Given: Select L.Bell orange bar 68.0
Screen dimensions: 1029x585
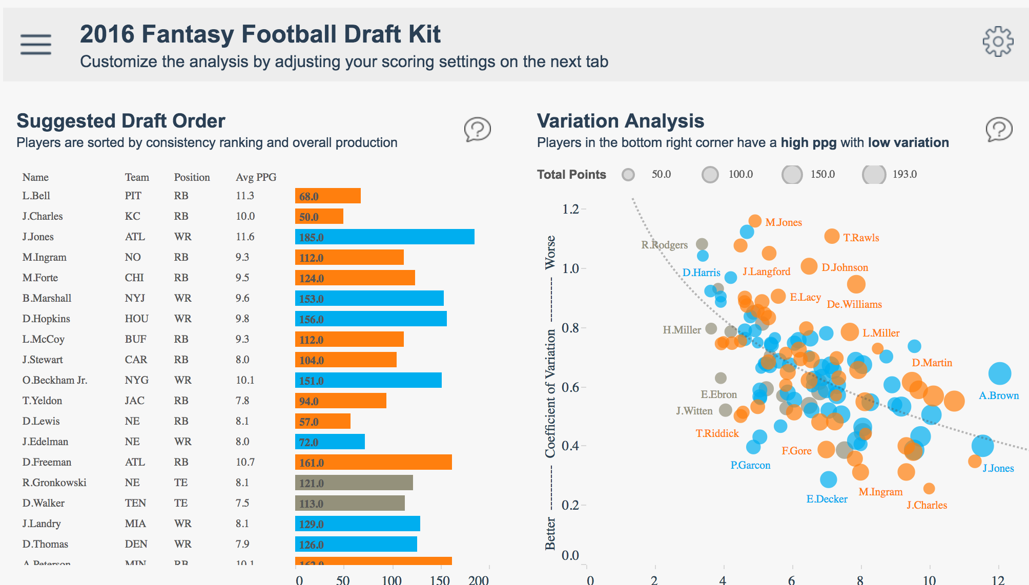Looking at the screenshot, I should 328,196.
